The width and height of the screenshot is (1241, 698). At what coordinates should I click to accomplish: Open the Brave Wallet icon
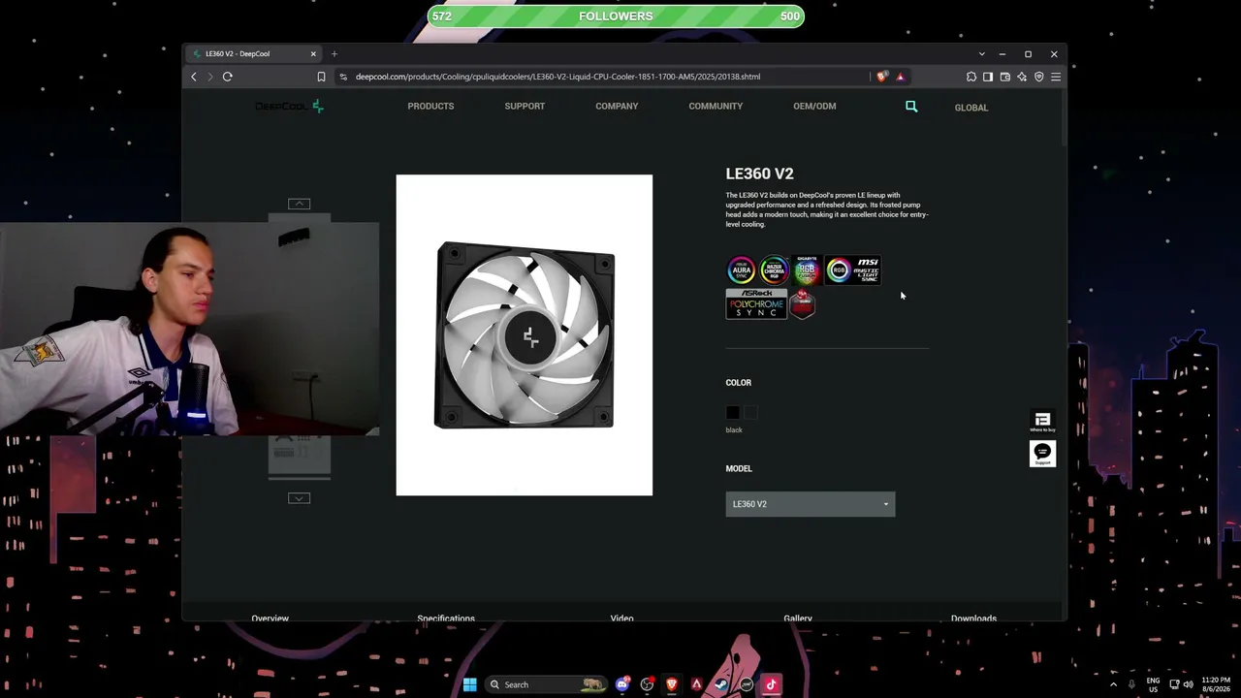[1005, 77]
